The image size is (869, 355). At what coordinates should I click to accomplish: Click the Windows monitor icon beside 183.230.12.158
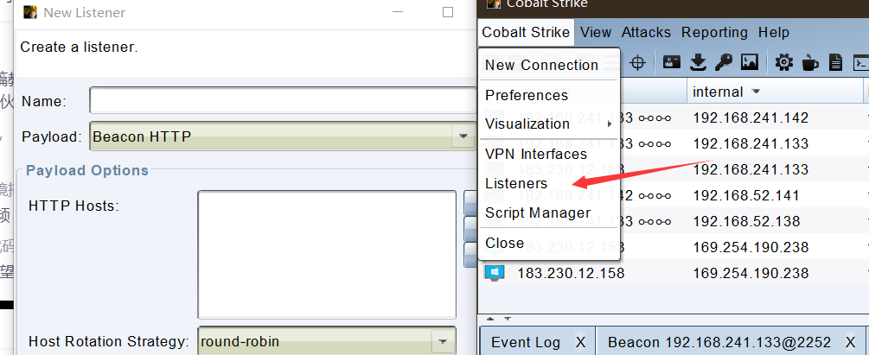click(x=495, y=273)
